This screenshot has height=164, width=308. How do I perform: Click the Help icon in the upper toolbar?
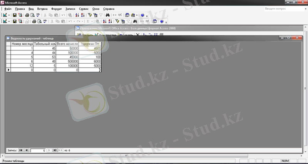pos(142,15)
